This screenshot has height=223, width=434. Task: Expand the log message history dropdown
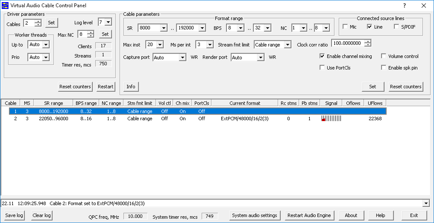pyautogui.click(x=426, y=203)
